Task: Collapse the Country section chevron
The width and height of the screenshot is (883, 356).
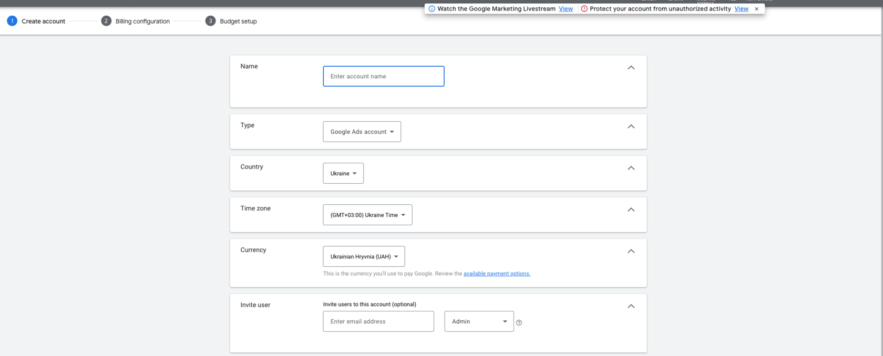Action: [x=631, y=168]
